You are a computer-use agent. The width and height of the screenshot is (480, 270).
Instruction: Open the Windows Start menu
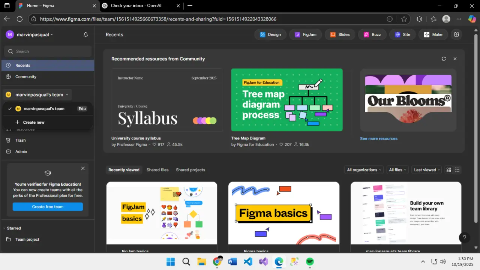pos(170,261)
